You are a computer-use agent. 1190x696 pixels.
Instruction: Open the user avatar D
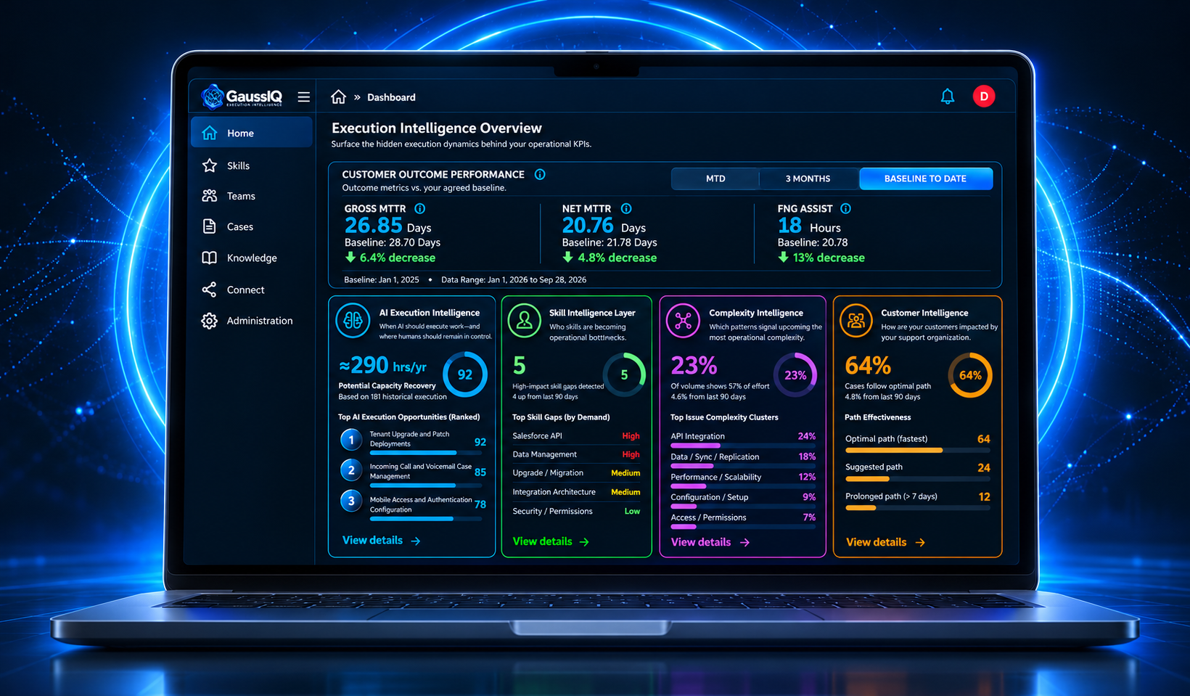point(984,96)
